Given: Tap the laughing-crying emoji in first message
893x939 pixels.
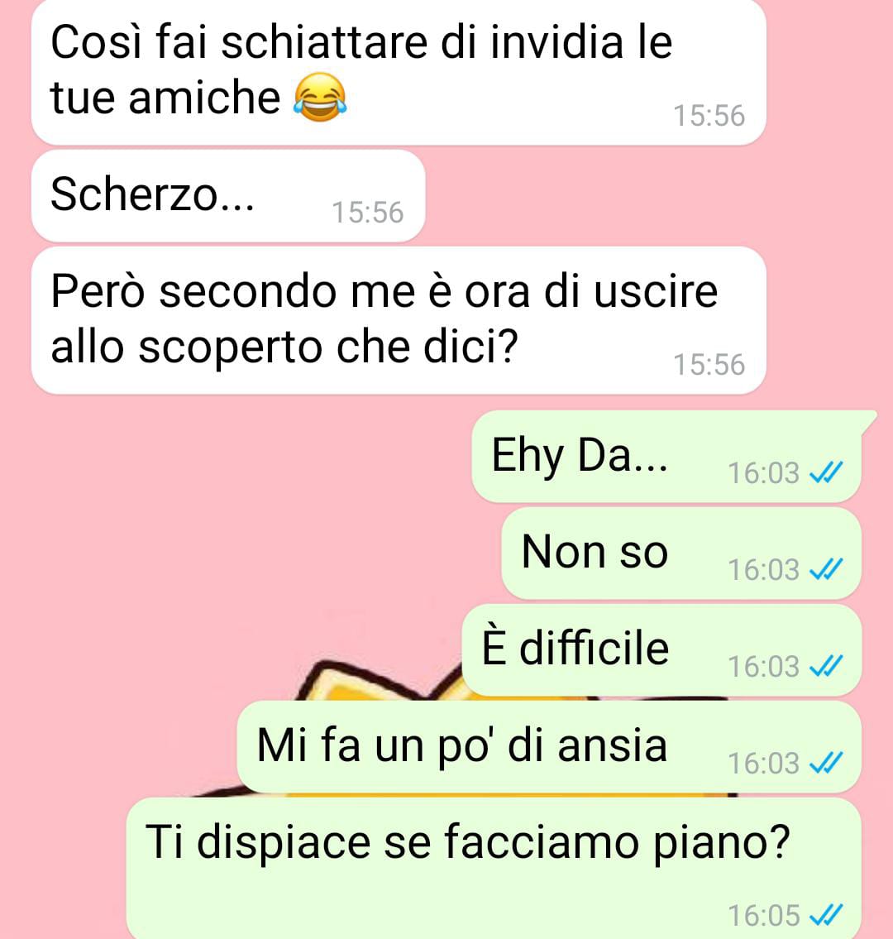Looking at the screenshot, I should click(320, 98).
